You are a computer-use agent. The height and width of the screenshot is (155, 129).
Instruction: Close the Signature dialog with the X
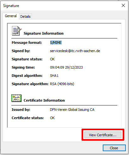click(x=123, y=5)
